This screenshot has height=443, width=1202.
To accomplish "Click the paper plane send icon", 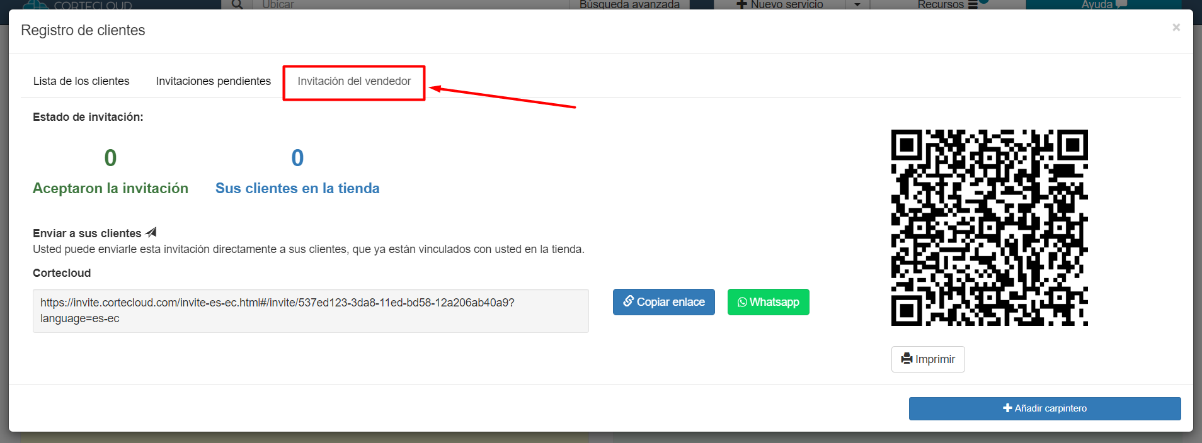I will click(x=151, y=233).
